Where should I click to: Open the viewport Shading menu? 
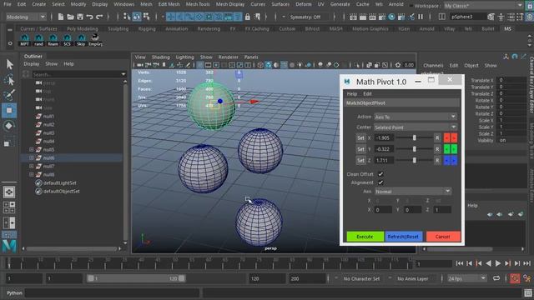coord(161,57)
